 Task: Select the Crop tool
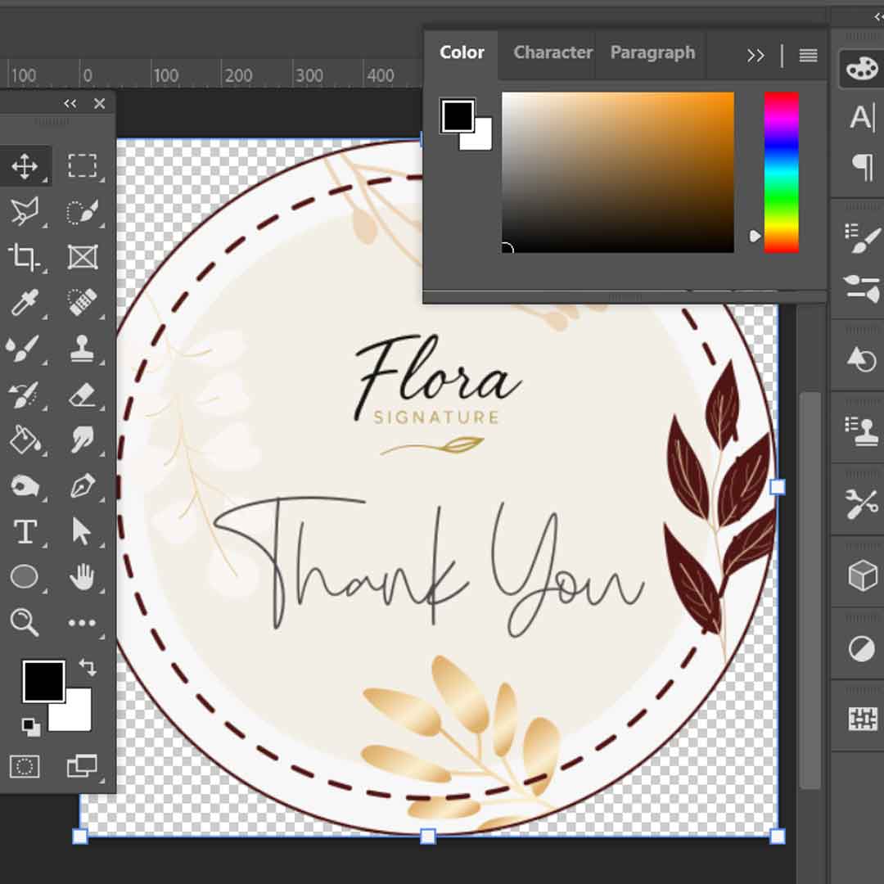click(x=25, y=258)
